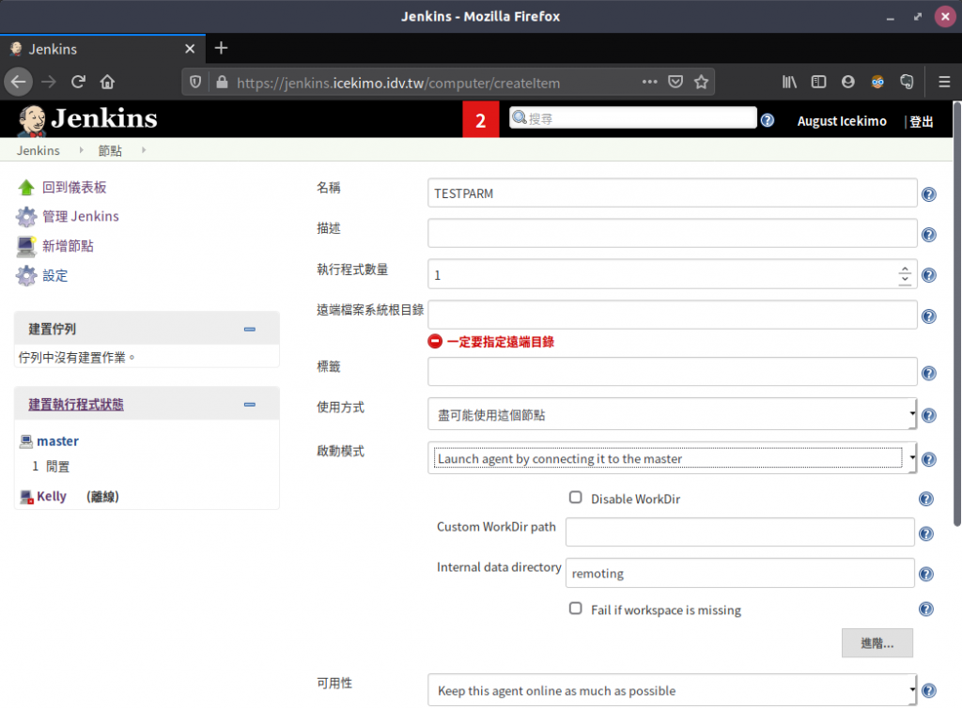This screenshot has width=962, height=709.
Task: Click the search help icon beside the search box
Action: 767,120
